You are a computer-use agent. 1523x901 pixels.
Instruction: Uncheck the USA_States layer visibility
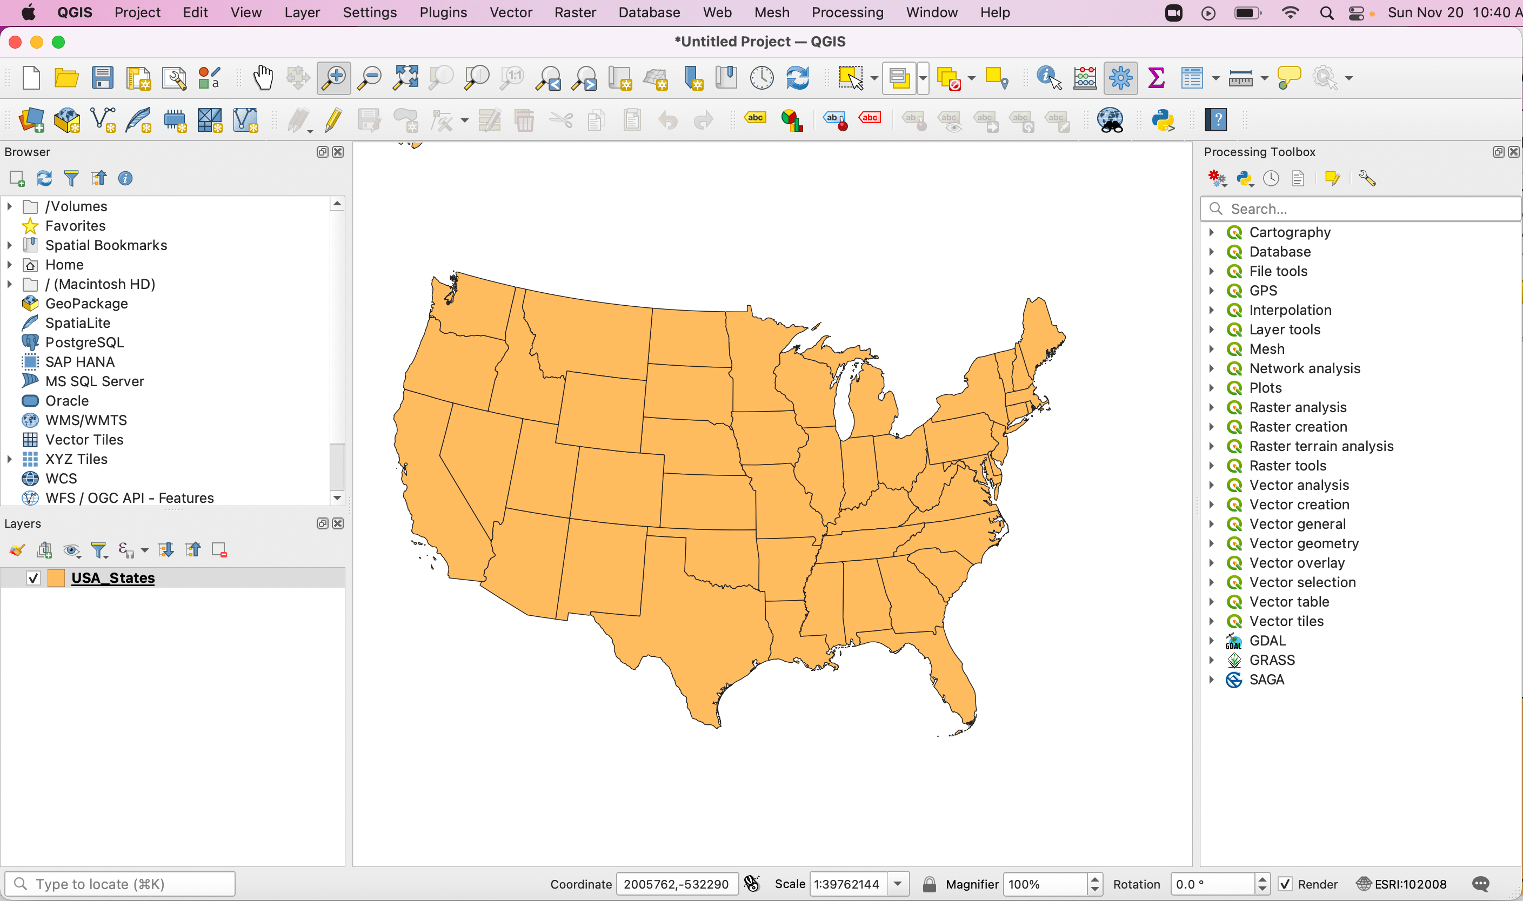pyautogui.click(x=34, y=577)
